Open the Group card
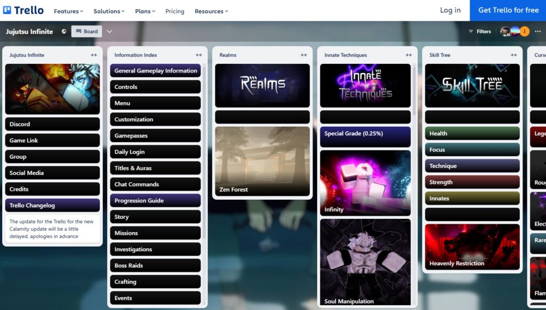This screenshot has width=546, height=310. 53,157
